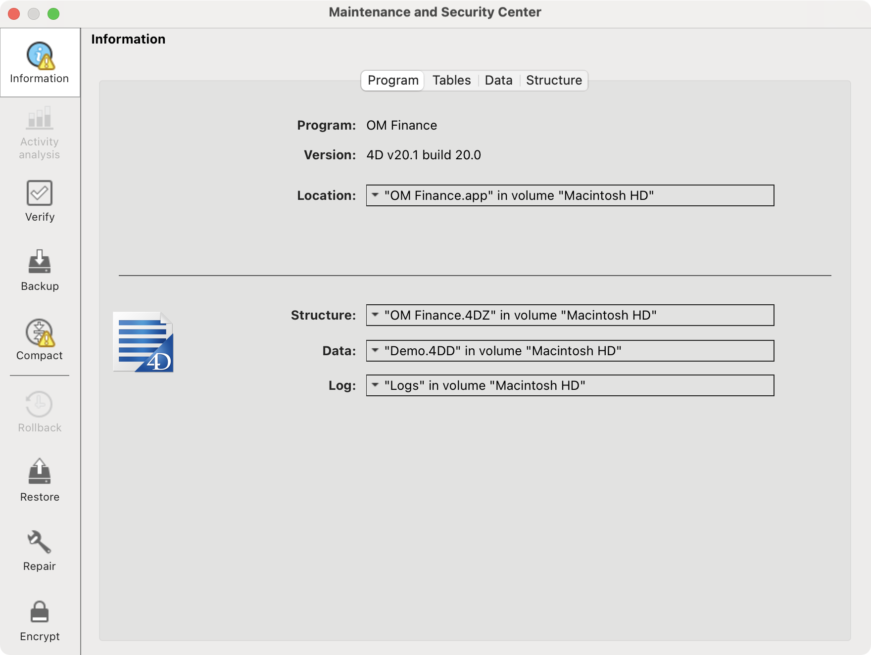Switch to the Structure tab
Screen dimensions: 871x655
[554, 80]
